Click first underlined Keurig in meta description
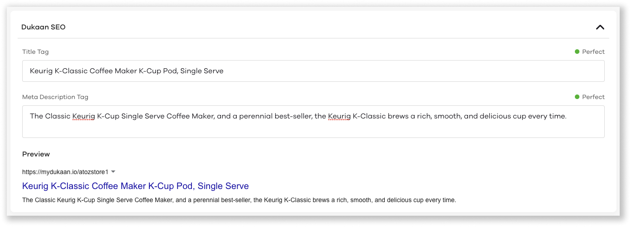The height and width of the screenshot is (227, 631). click(84, 116)
